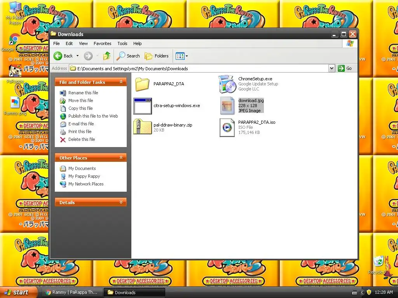
Task: Open the Views button menu
Action: [182, 56]
